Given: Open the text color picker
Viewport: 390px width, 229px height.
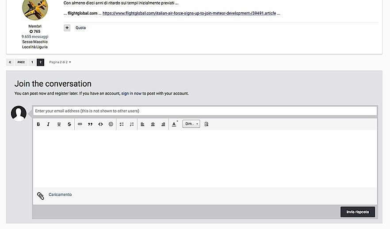Looking at the screenshot, I should (x=174, y=124).
